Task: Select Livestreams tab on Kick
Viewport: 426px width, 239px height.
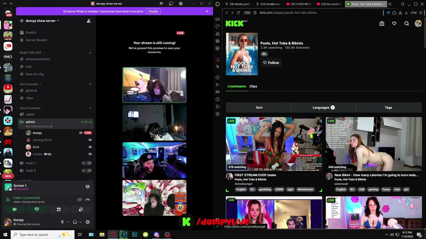Action: pyautogui.click(x=237, y=86)
